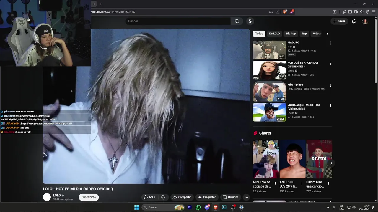Open a new browser tab with plus
This screenshot has height=212, width=378.
coord(101,4)
